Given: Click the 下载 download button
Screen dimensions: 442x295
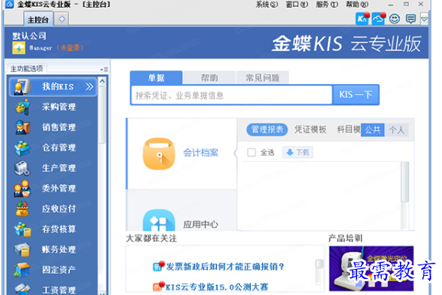Looking at the screenshot, I should (x=297, y=152).
